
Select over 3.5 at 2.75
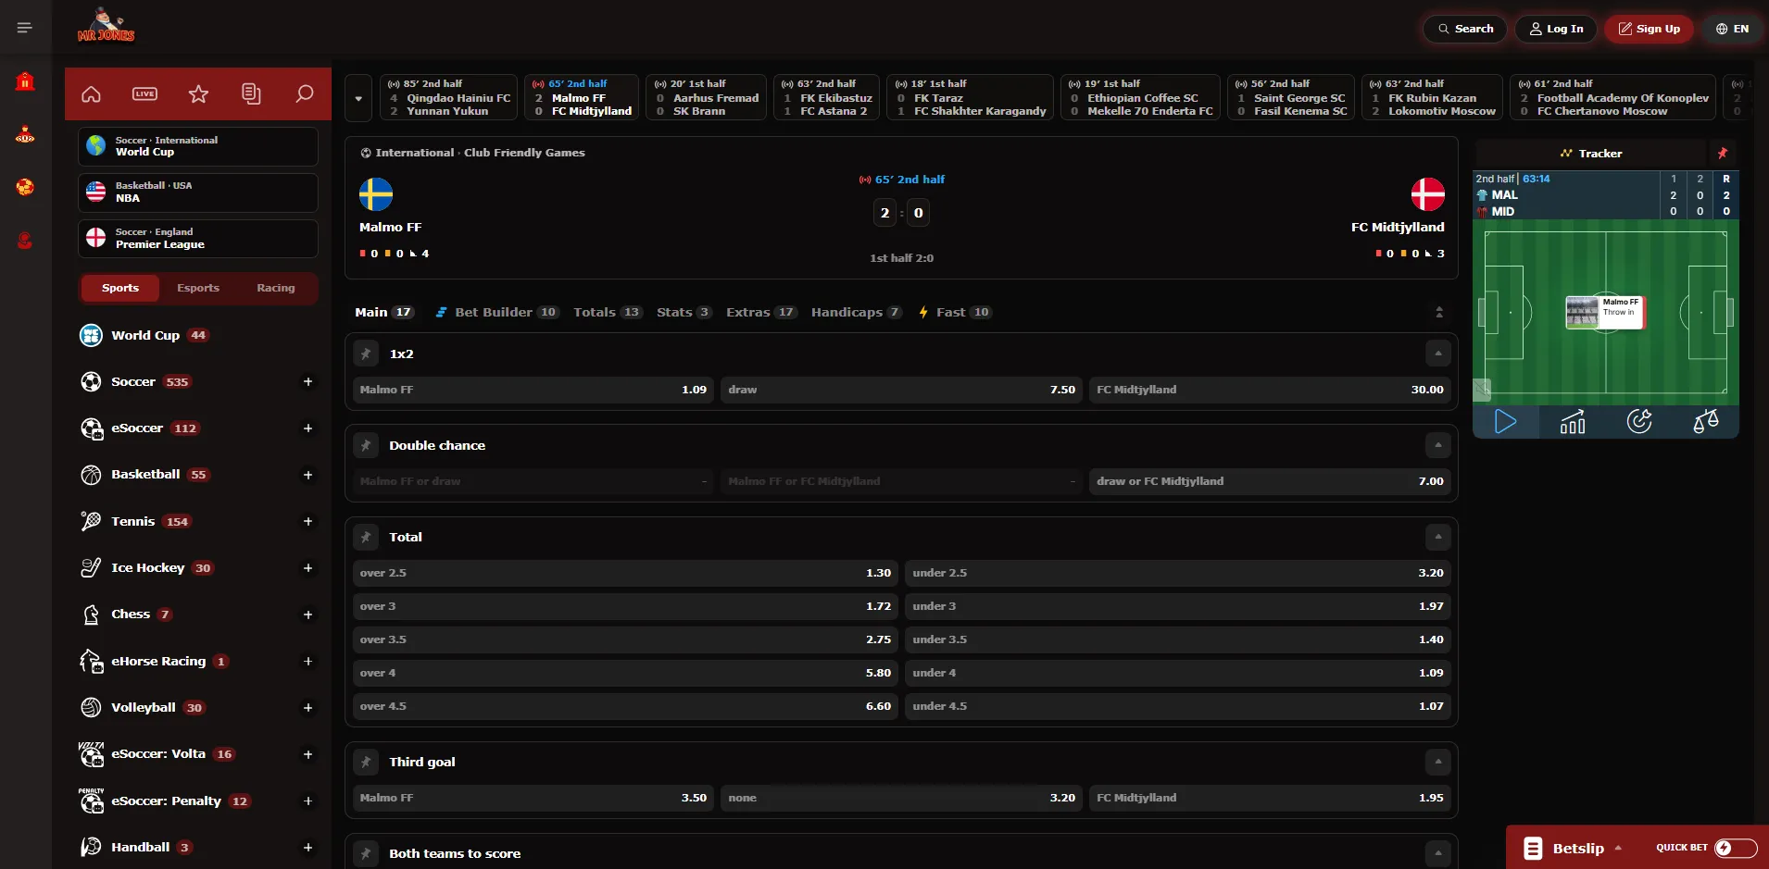[625, 639]
